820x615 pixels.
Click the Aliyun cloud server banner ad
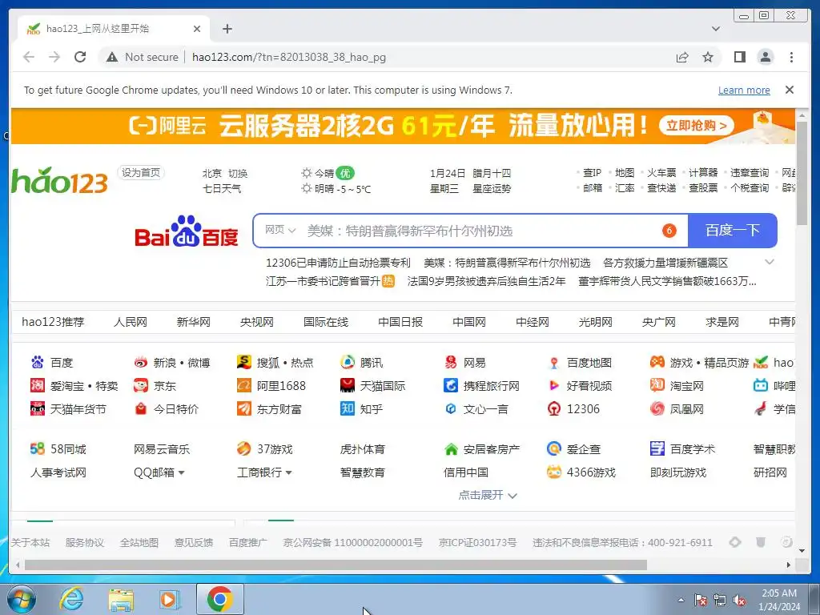[403, 126]
